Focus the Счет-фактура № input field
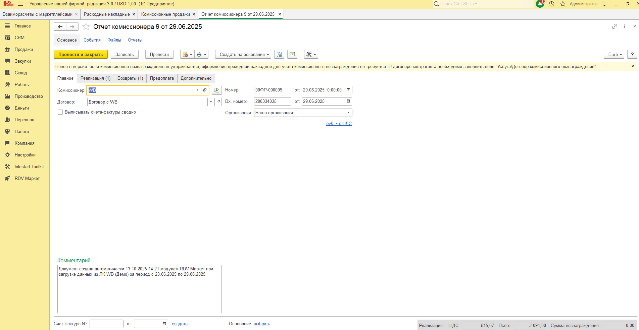The image size is (639, 330). pos(106,324)
